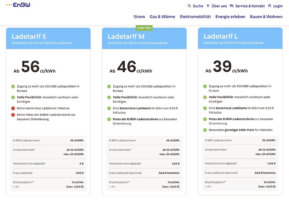Click green check beside Zugang in Ladetarif M
Screen dimensions: 289x200
(109, 86)
